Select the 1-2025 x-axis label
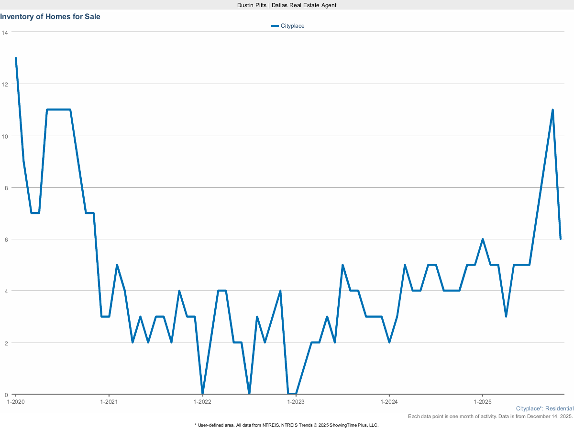This screenshot has height=430, width=574. [x=482, y=402]
